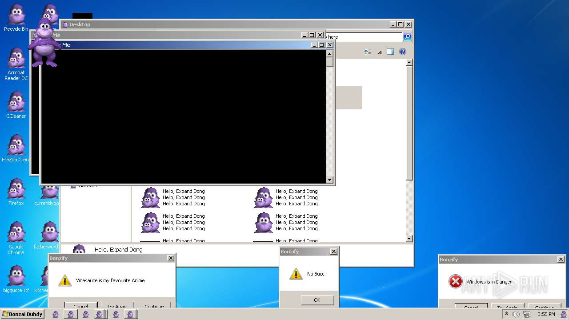Click the Bonzify title of the Vinesauce dialog

coord(59,258)
